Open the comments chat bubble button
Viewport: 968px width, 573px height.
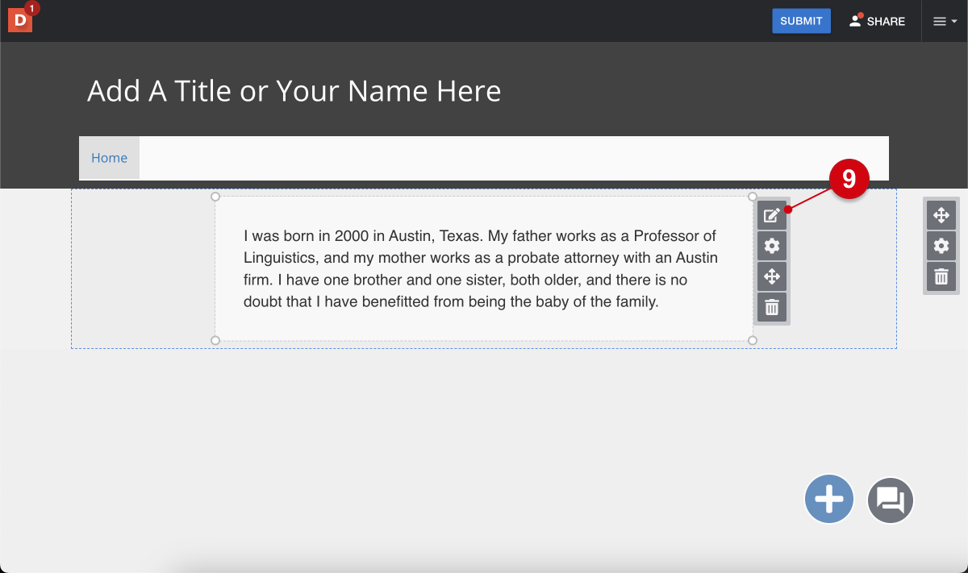click(x=891, y=500)
